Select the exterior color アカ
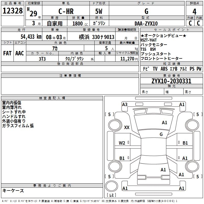The width and height of the screenshot is (204, 204). (55, 48)
